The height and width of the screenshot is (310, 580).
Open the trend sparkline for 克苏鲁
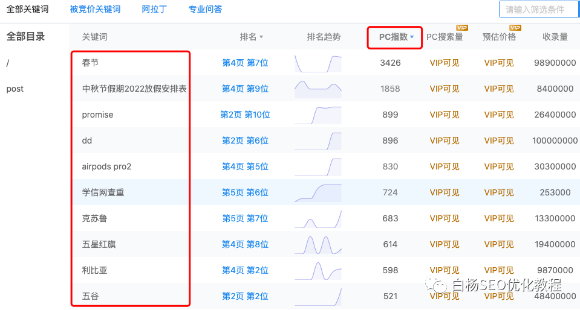[x=318, y=219]
